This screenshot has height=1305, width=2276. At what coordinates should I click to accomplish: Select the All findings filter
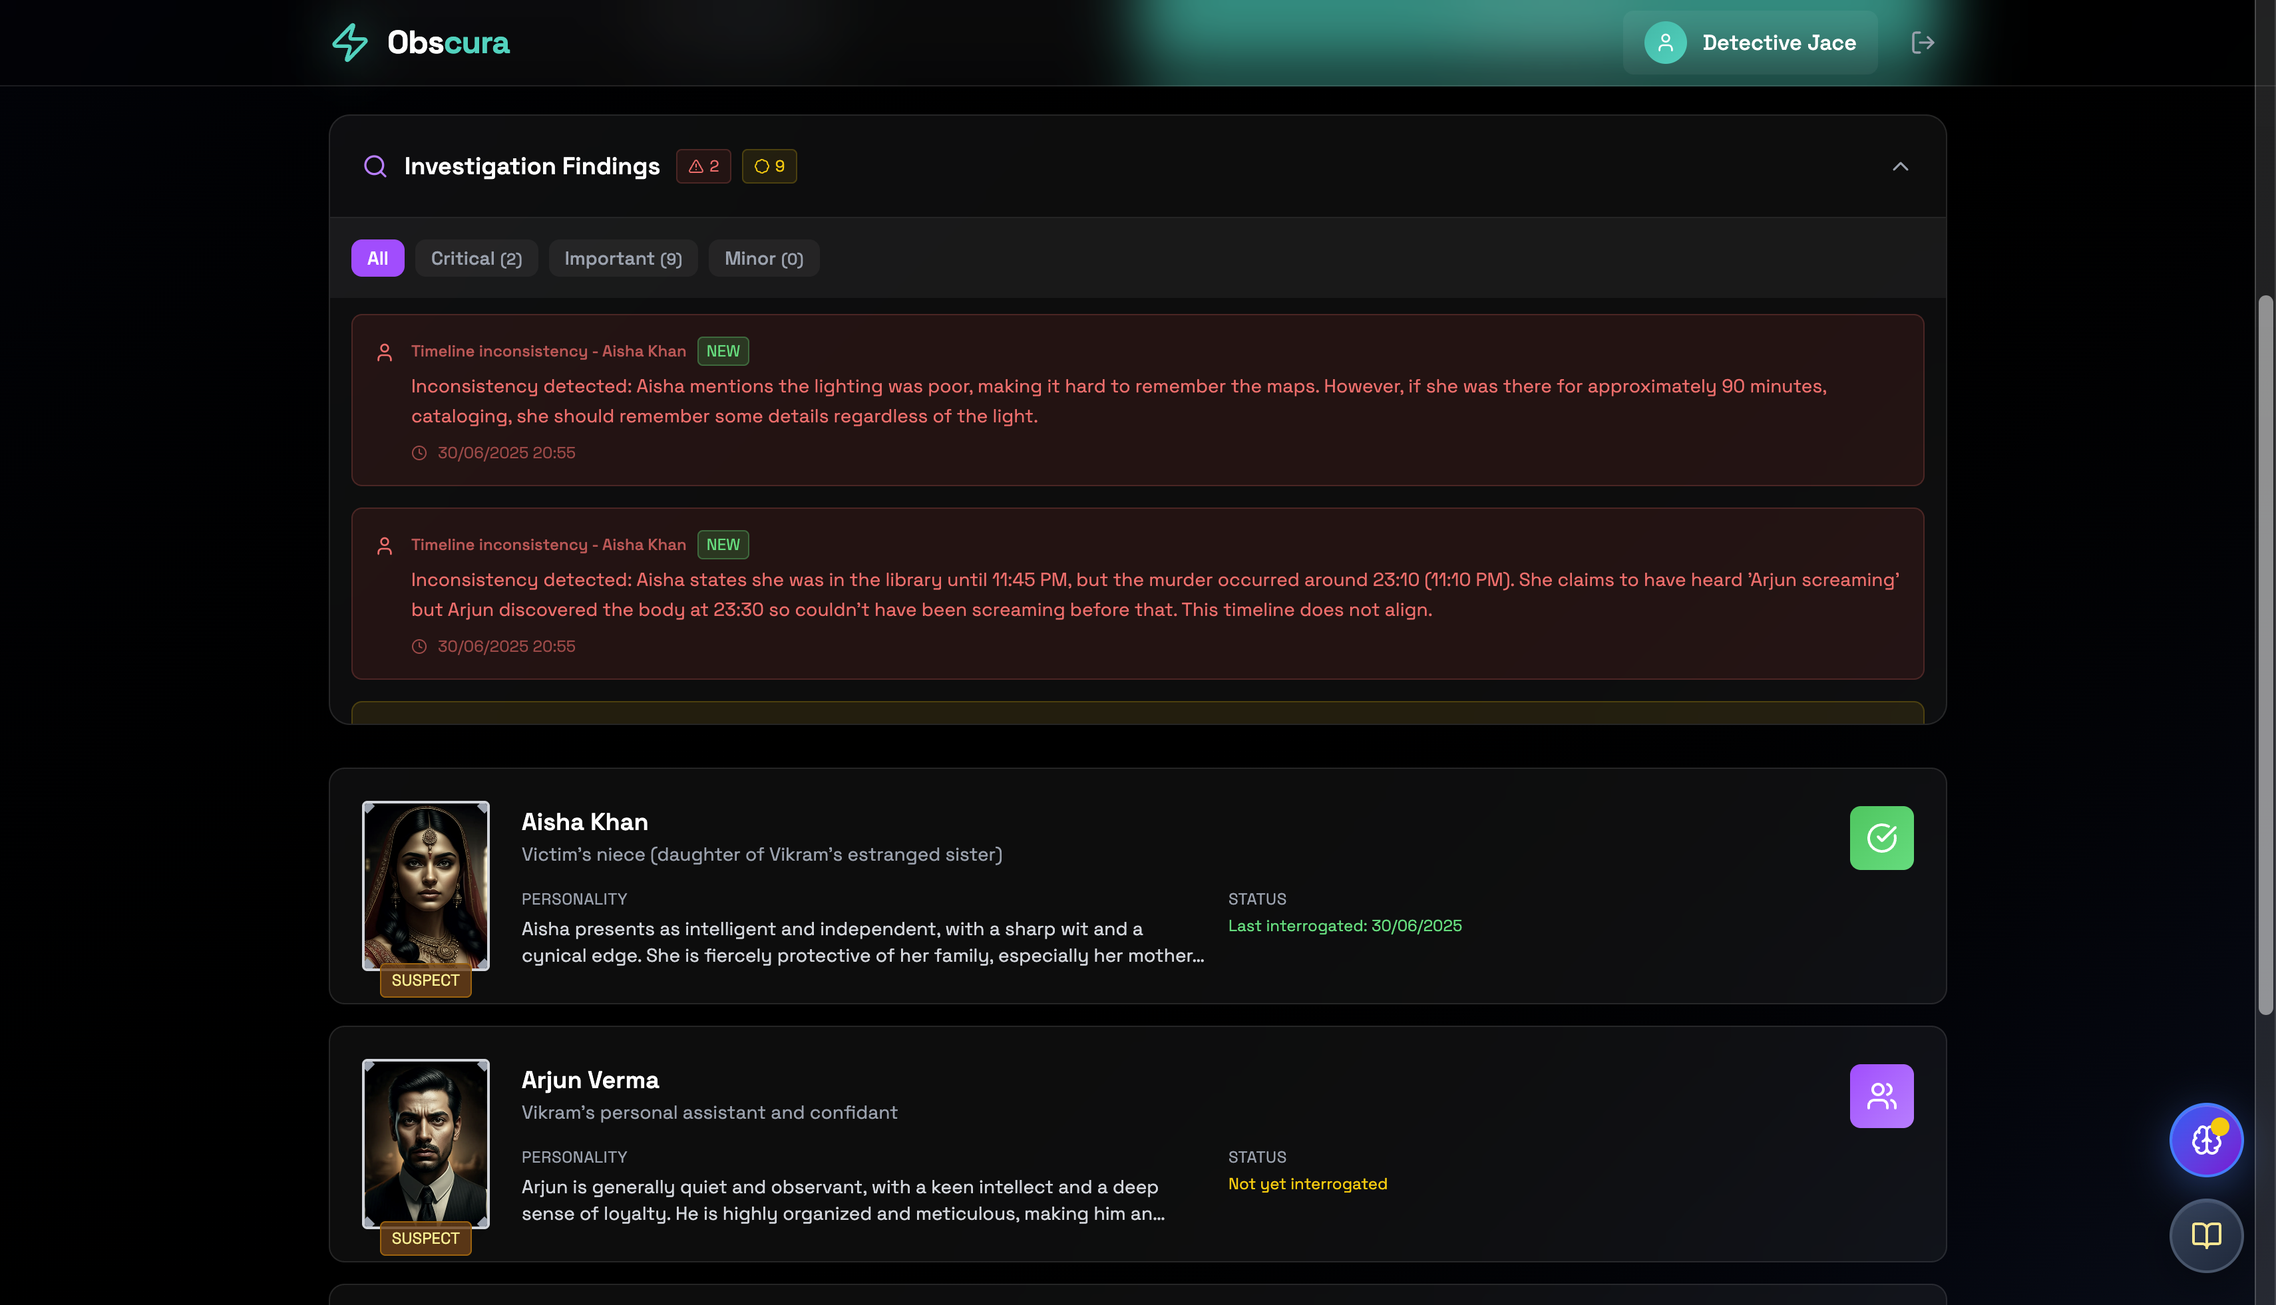coord(377,258)
